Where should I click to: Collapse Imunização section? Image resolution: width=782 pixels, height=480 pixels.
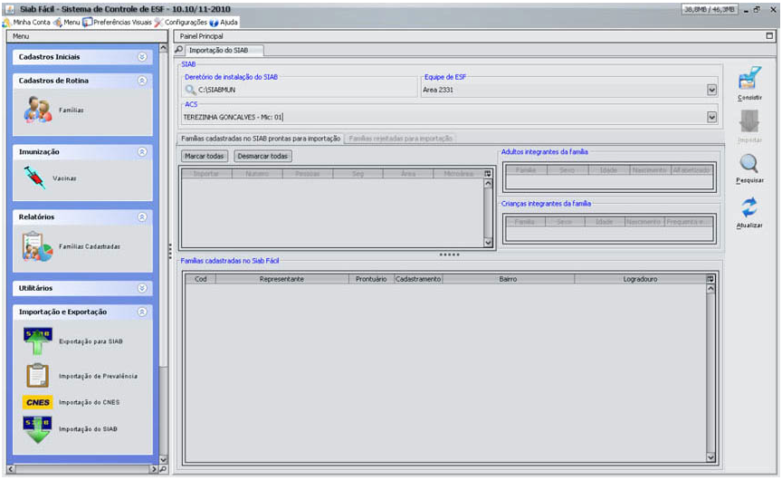click(x=142, y=151)
